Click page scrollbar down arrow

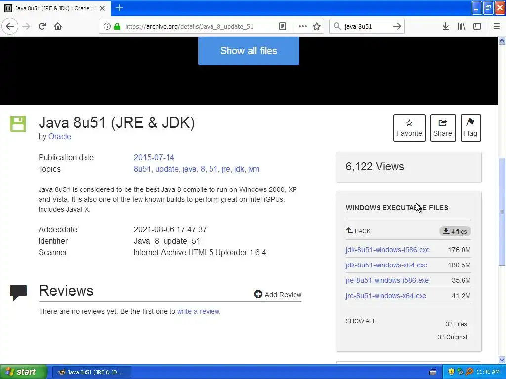point(502,360)
